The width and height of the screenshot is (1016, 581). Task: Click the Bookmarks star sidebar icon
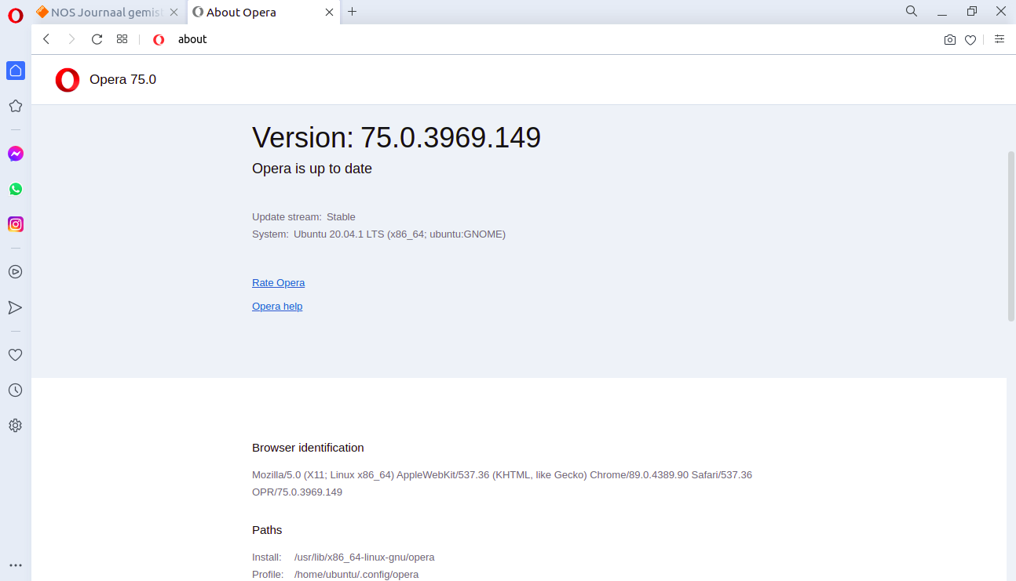[x=15, y=106]
